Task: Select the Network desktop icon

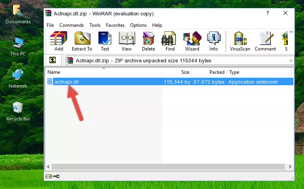Action: (18, 79)
